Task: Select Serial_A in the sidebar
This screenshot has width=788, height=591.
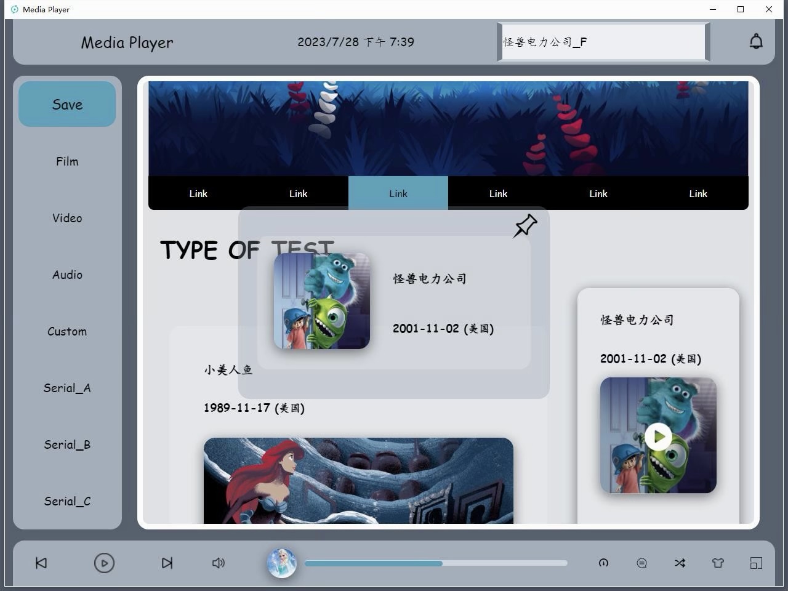Action: (x=67, y=388)
